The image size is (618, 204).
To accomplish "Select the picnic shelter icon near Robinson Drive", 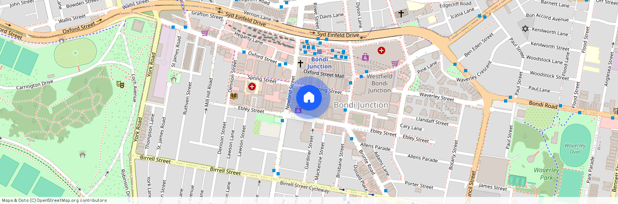I will [83, 155].
